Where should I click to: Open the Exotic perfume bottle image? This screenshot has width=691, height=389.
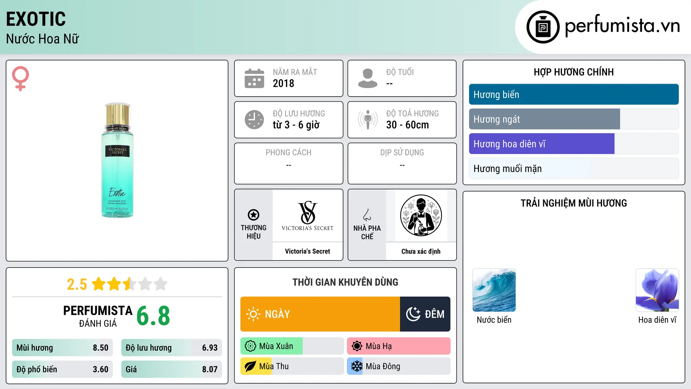pyautogui.click(x=117, y=160)
